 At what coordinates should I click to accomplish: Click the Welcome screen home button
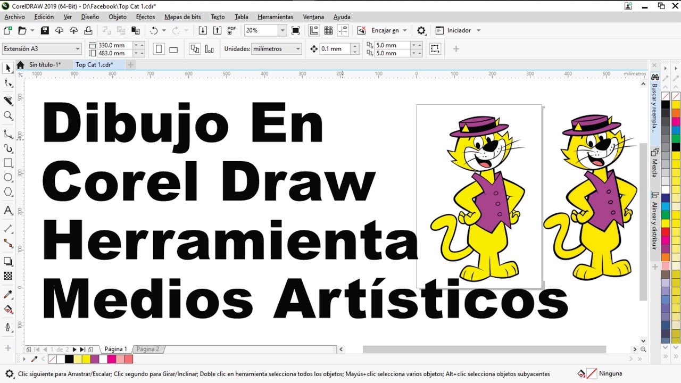(20, 65)
